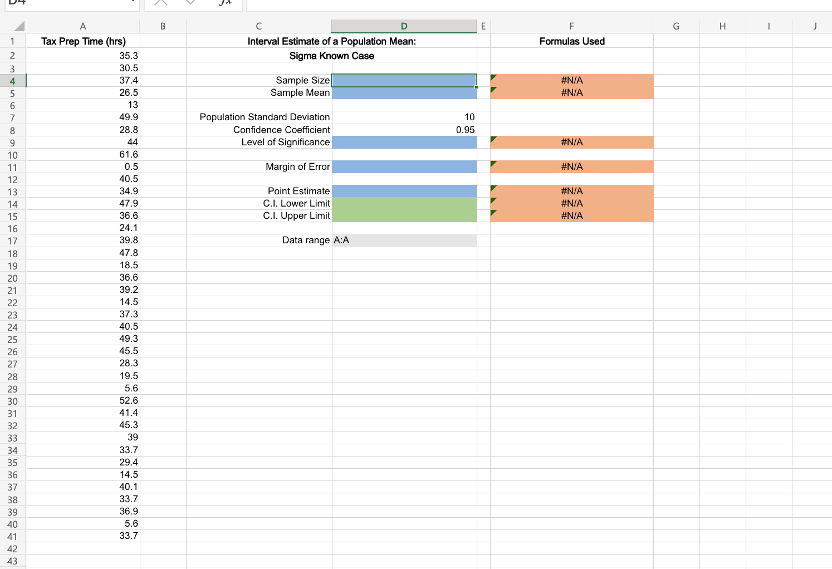Image resolution: width=832 pixels, height=569 pixels.
Task: Click the "Formulas Used" heading cell
Action: pos(572,41)
